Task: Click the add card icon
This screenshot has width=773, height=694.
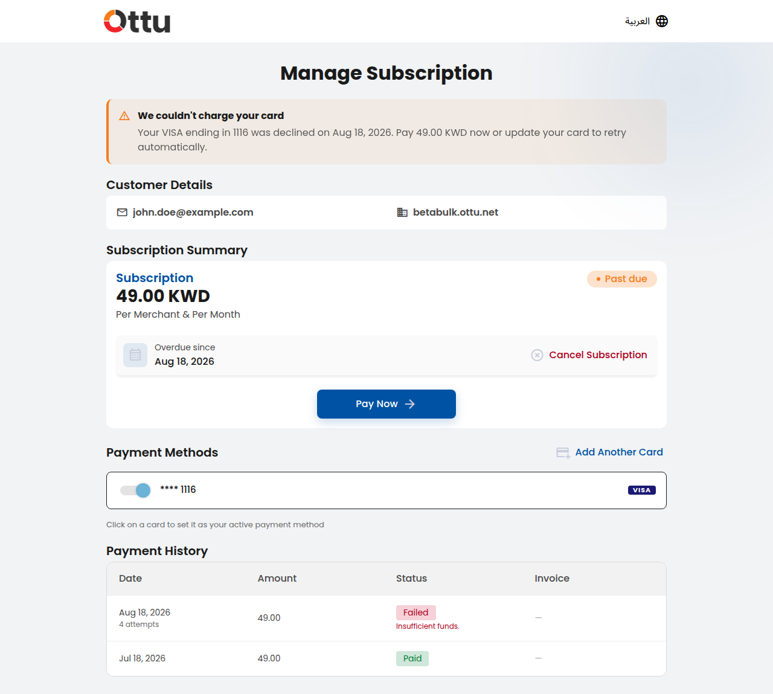Action: point(563,452)
